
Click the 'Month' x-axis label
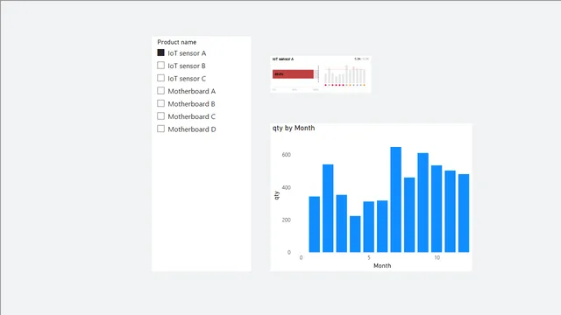tap(382, 266)
